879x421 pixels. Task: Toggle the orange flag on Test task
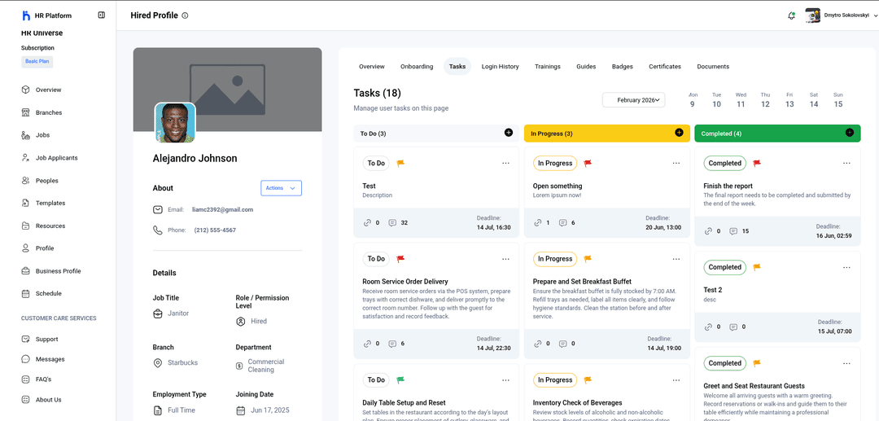[400, 163]
